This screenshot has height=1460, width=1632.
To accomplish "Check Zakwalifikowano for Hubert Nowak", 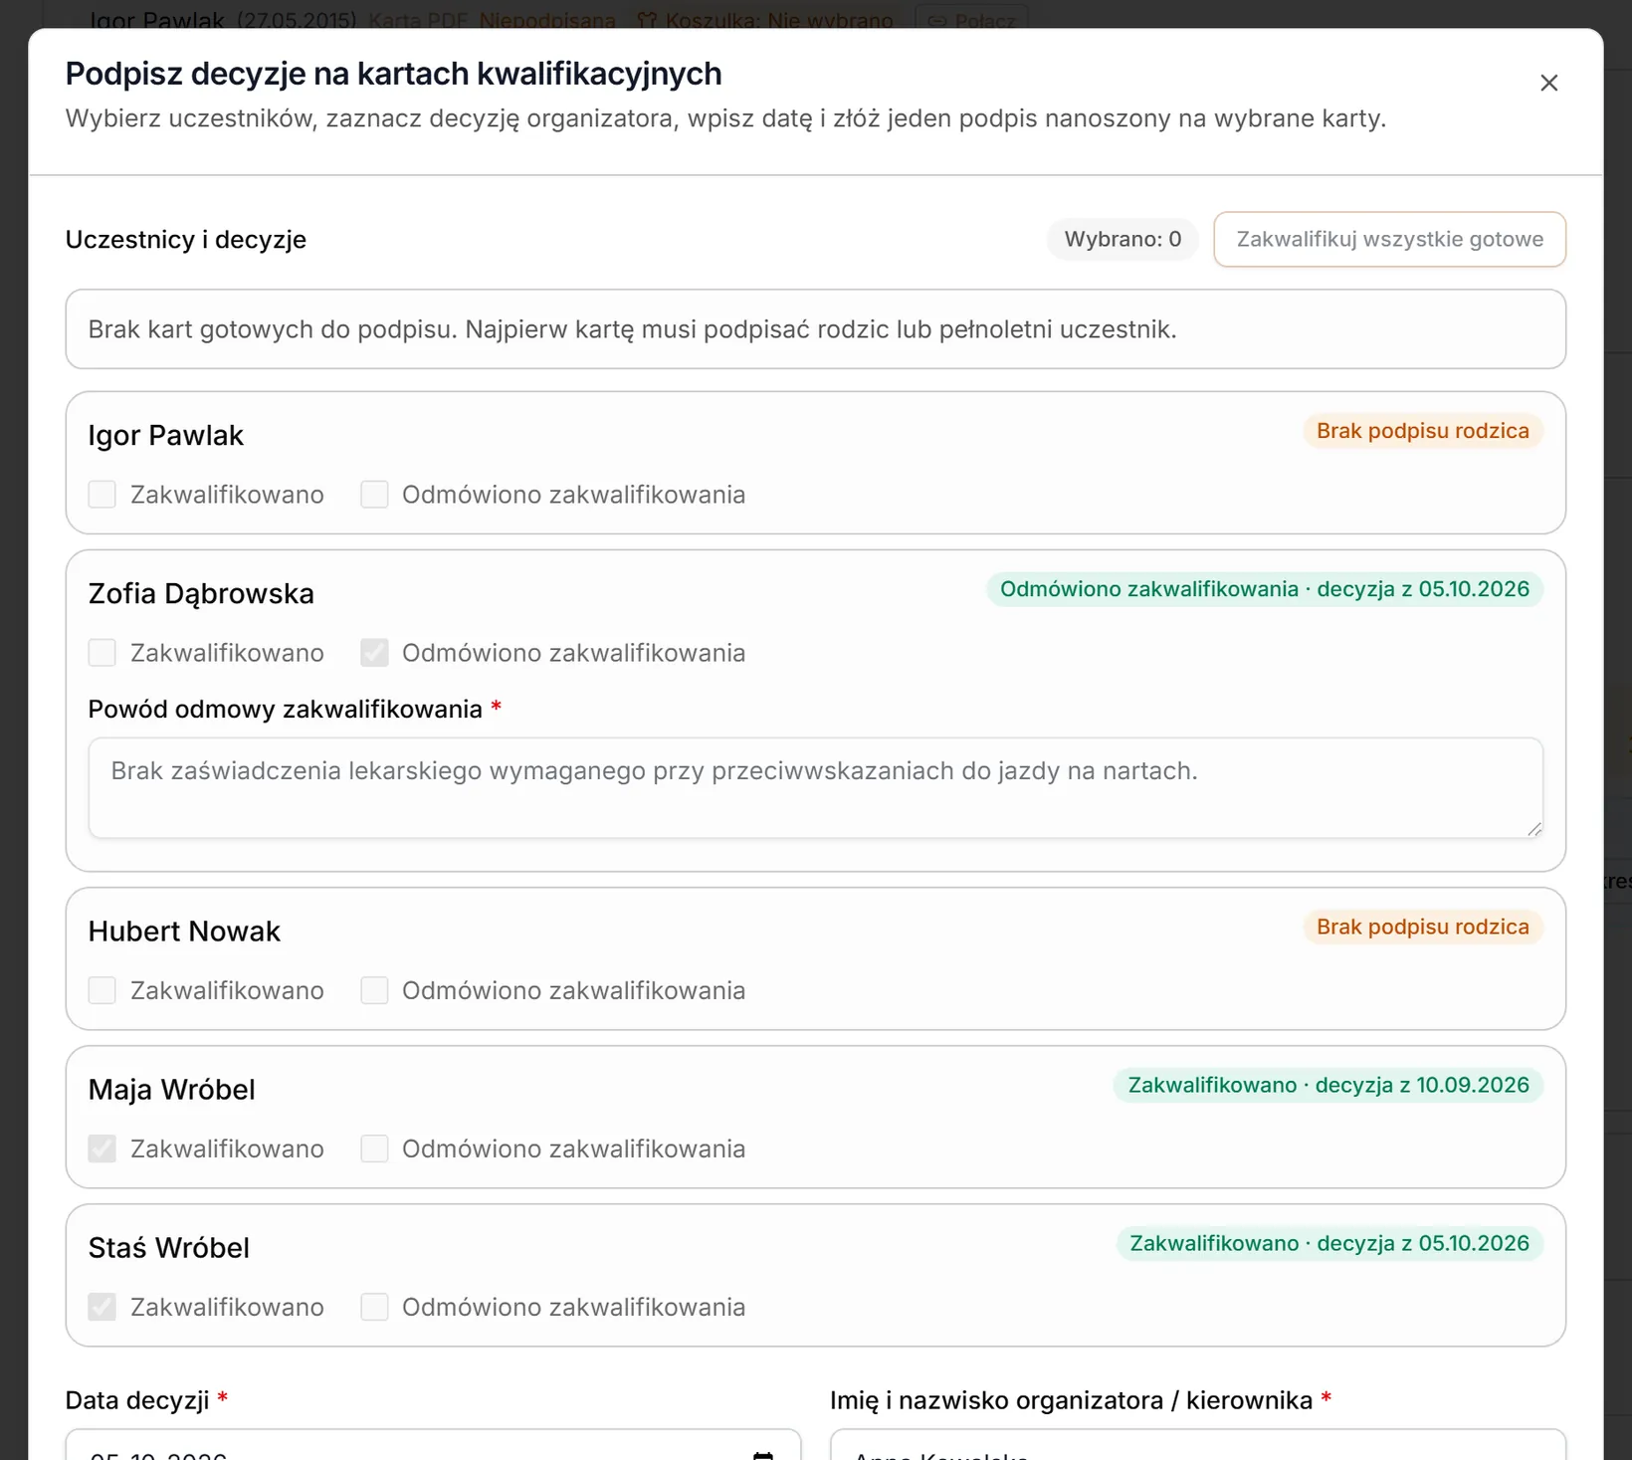I will click(x=102, y=990).
